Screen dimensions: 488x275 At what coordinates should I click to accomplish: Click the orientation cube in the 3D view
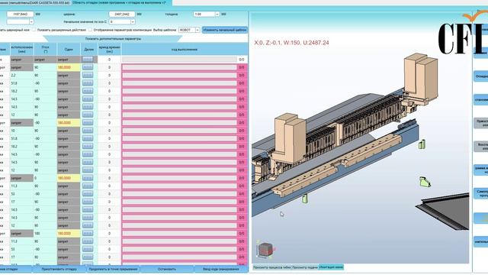pyautogui.click(x=265, y=250)
